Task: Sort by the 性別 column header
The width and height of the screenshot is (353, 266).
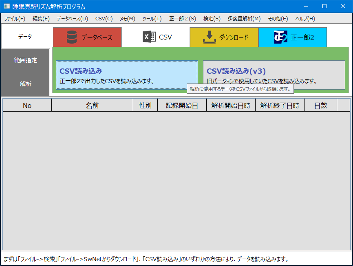Action: click(x=145, y=106)
